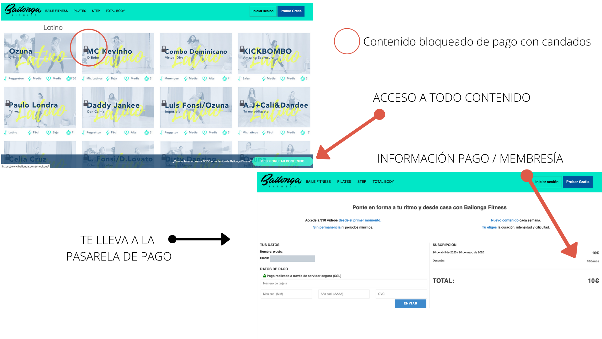Click the Número de tarjeta input field

point(344,283)
